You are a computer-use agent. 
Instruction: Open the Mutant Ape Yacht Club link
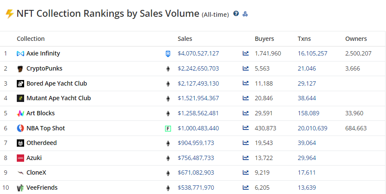[x=59, y=98]
